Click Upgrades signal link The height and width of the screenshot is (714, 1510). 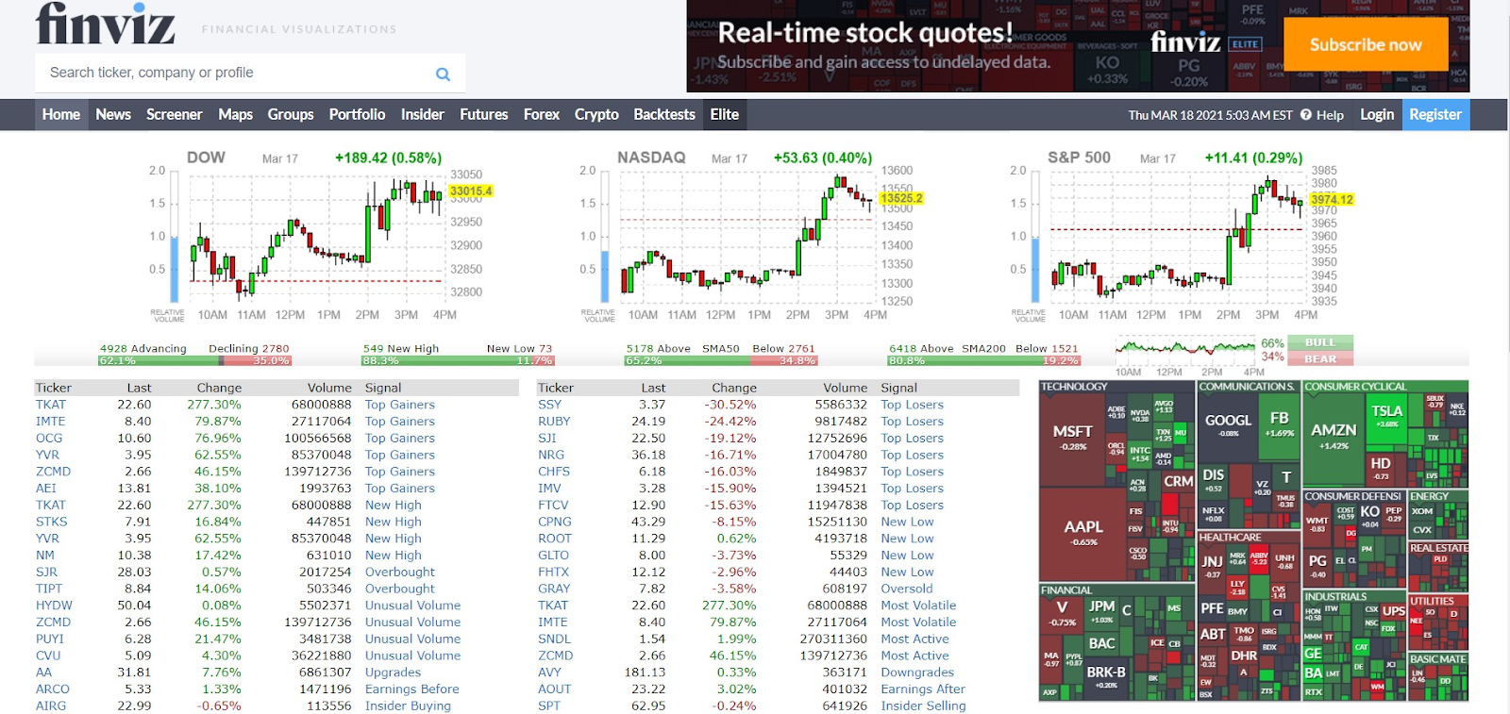pyautogui.click(x=393, y=672)
